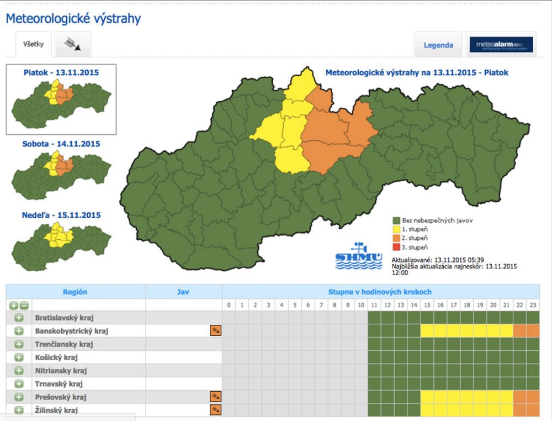552x421 pixels.
Task: Collapse all regions with the minus icon
Action: (24, 305)
